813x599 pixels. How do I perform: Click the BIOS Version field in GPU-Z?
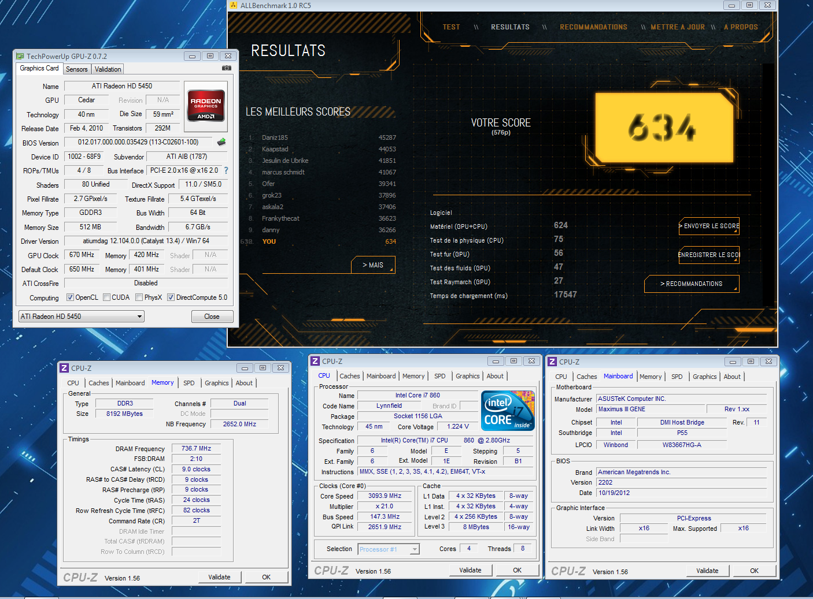click(x=138, y=142)
